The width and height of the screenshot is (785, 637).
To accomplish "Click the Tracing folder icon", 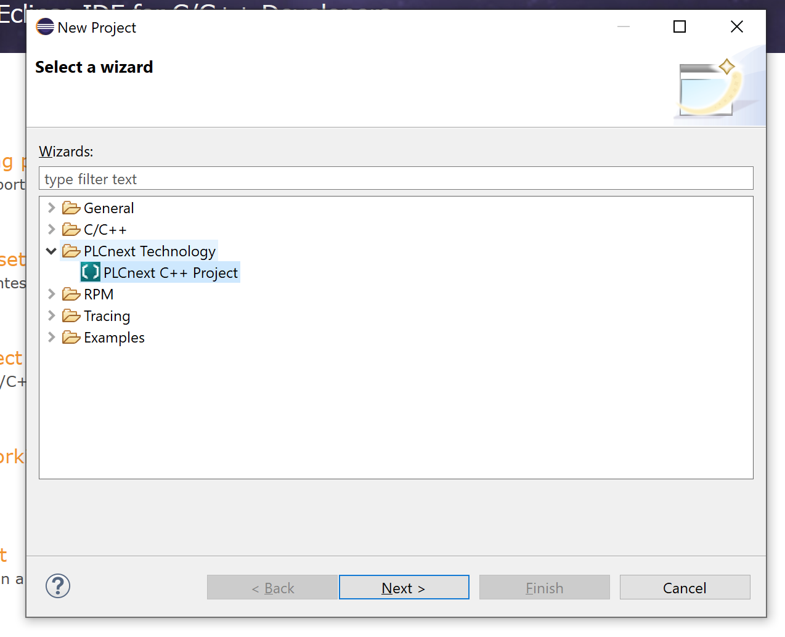I will [71, 316].
